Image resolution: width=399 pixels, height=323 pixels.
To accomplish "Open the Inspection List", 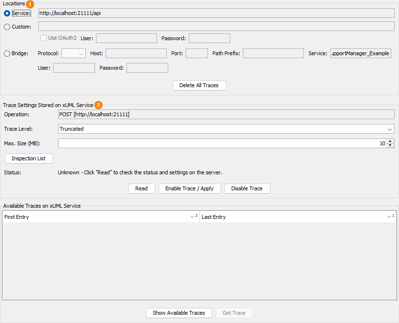I will 29,158.
